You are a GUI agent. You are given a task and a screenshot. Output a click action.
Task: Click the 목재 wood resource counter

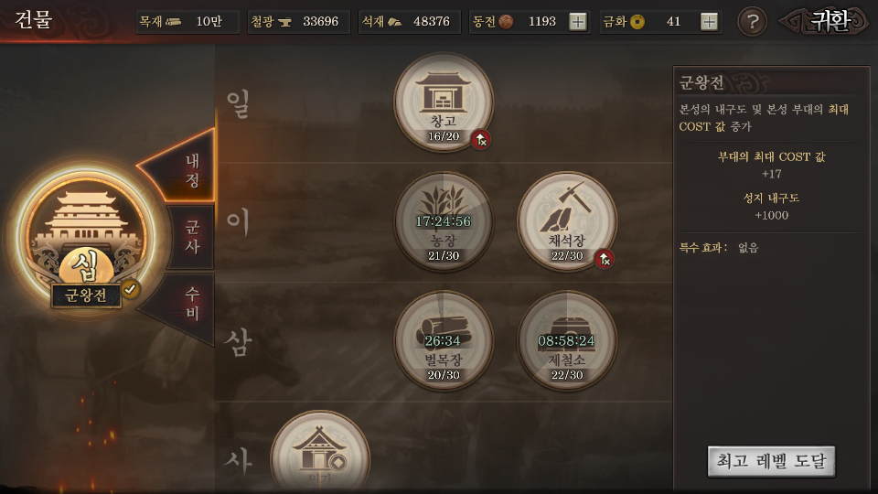click(187, 22)
